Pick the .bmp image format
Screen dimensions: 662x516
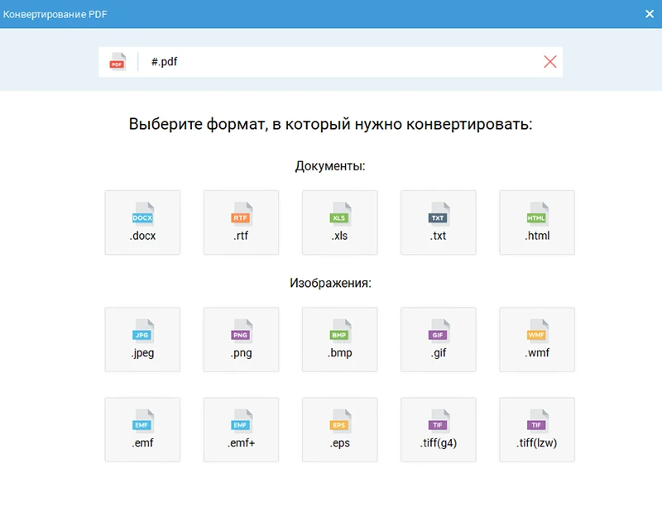(340, 340)
